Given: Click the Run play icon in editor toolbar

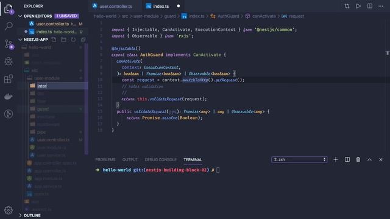Looking at the screenshot, I should coord(358,6).
